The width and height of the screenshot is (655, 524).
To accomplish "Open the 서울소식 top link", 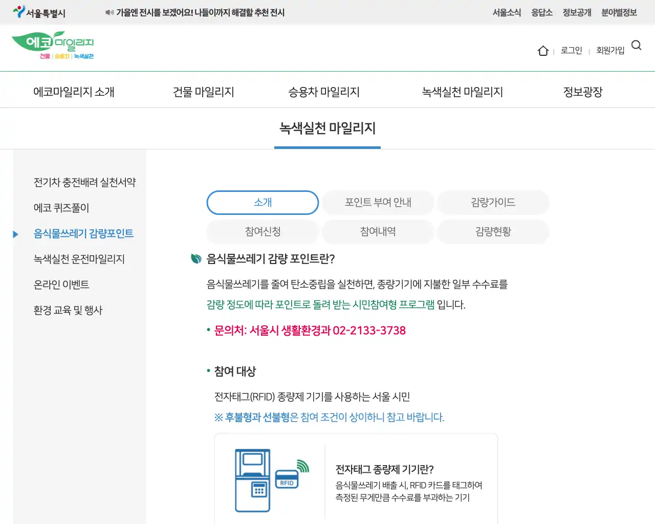I will [507, 12].
